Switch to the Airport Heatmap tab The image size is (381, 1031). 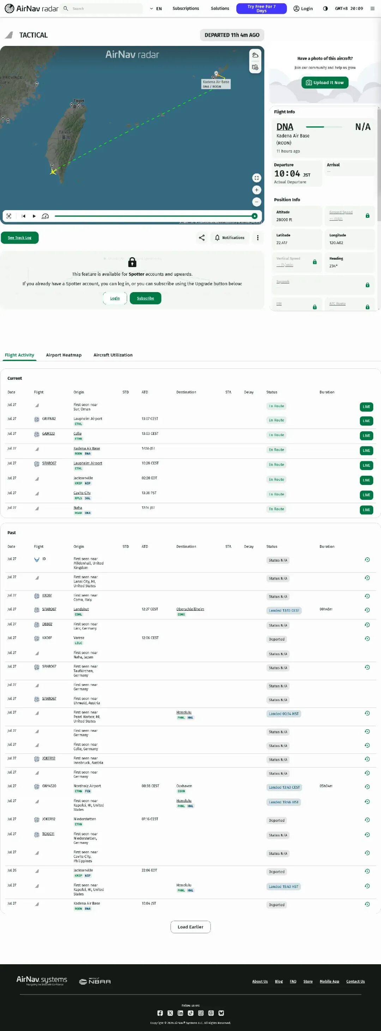[64, 355]
